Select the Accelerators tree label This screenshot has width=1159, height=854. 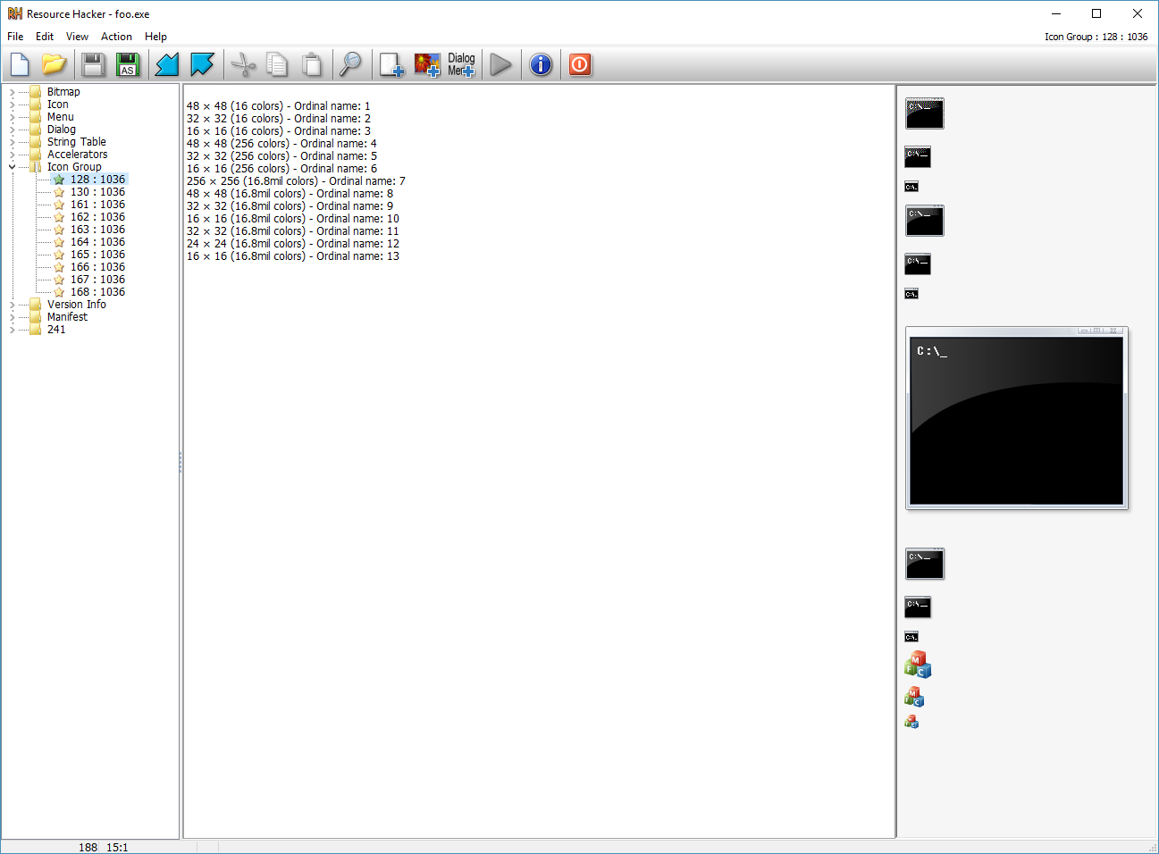[x=78, y=155]
